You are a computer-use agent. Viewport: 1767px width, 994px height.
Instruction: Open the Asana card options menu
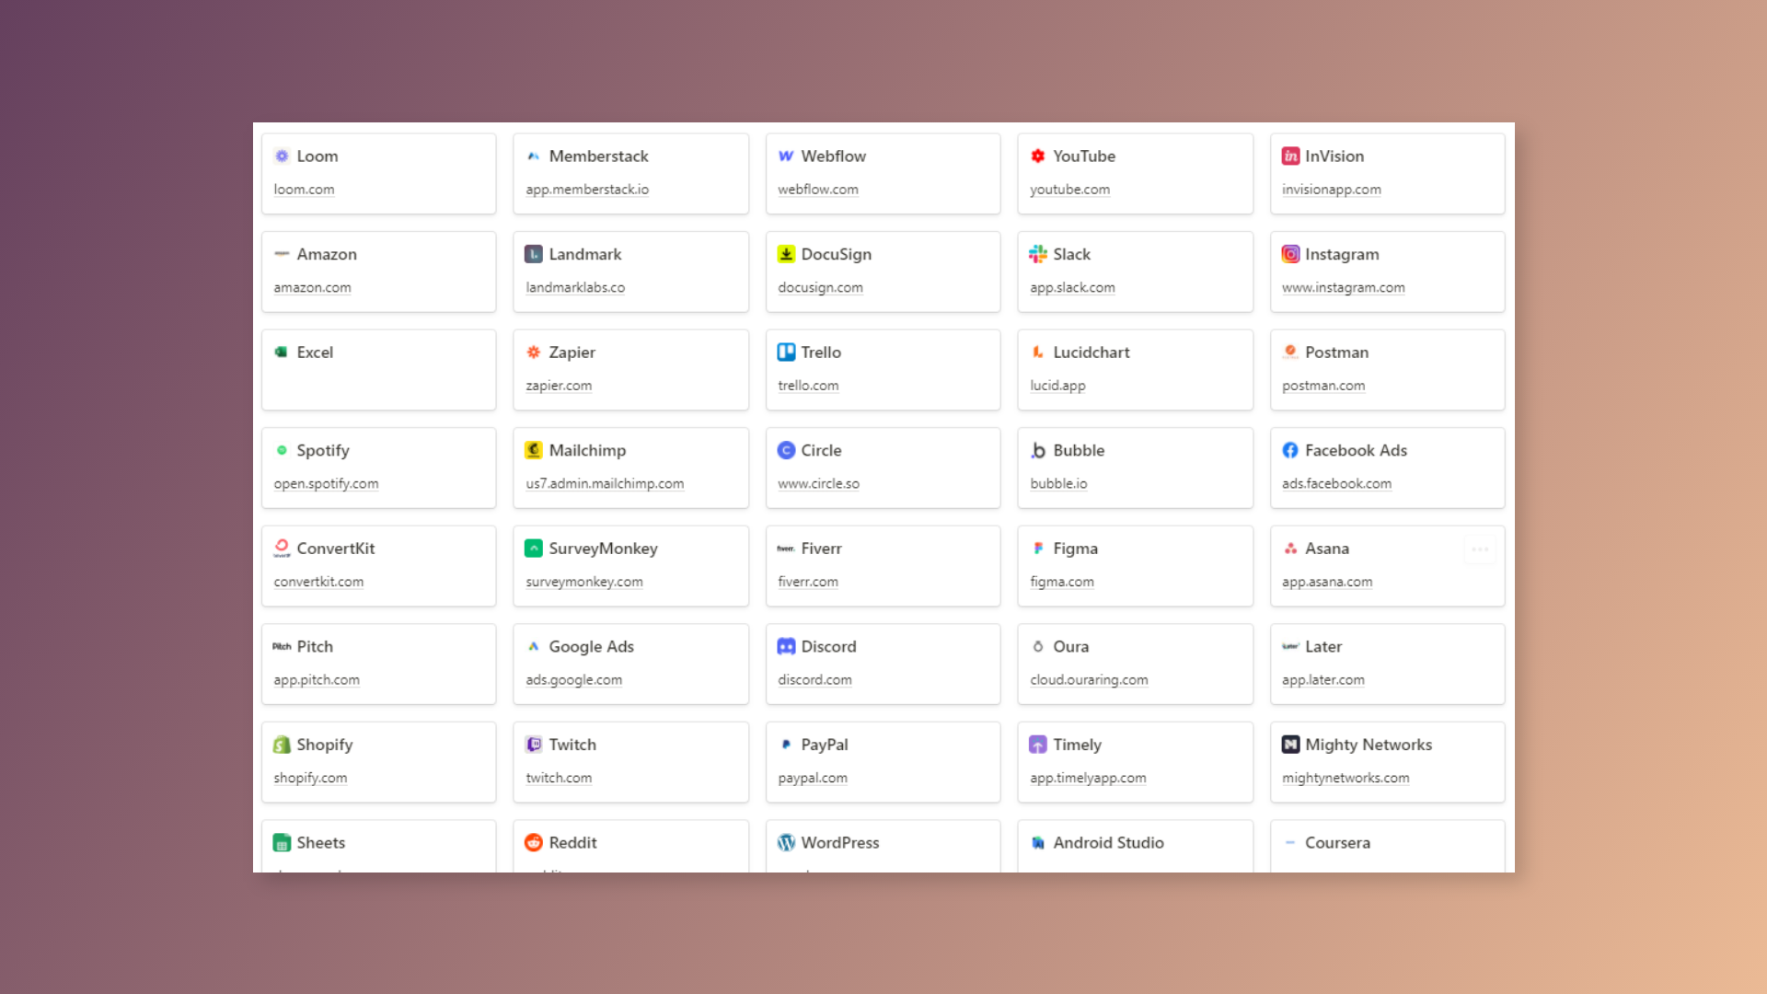(1480, 549)
